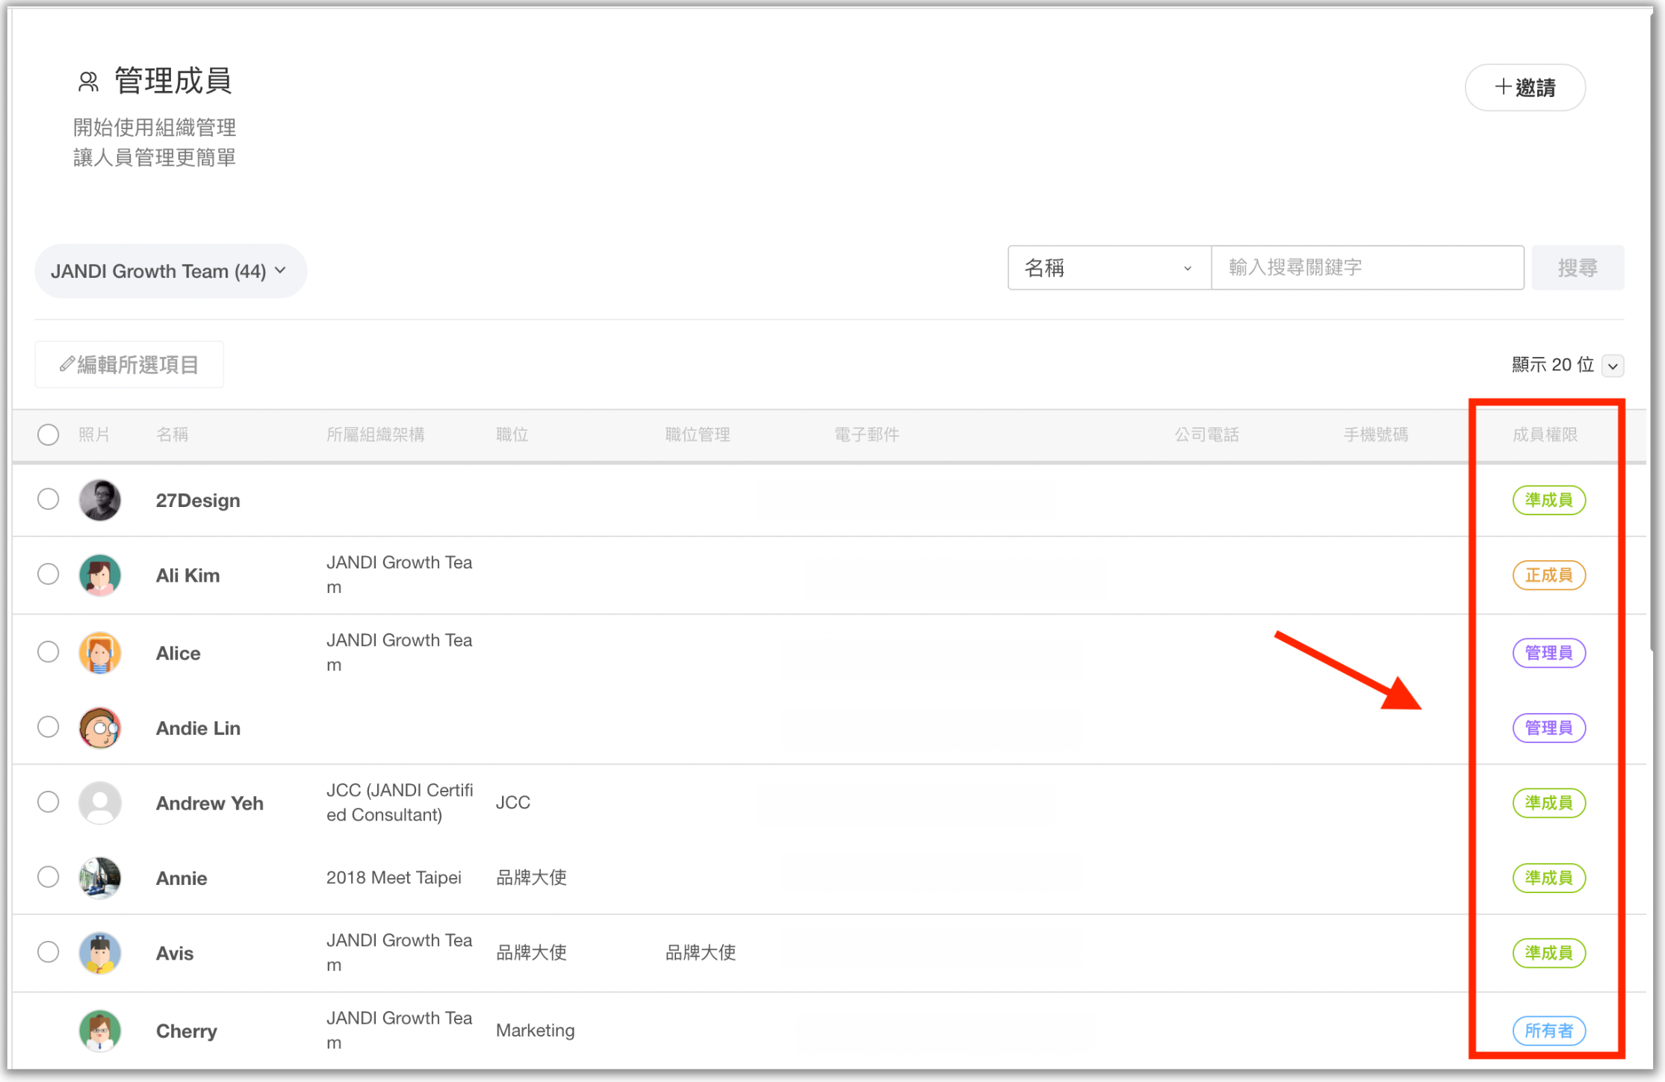Image resolution: width=1665 pixels, height=1082 pixels.
Task: Click Cherry's green avatar icon
Action: [100, 1030]
